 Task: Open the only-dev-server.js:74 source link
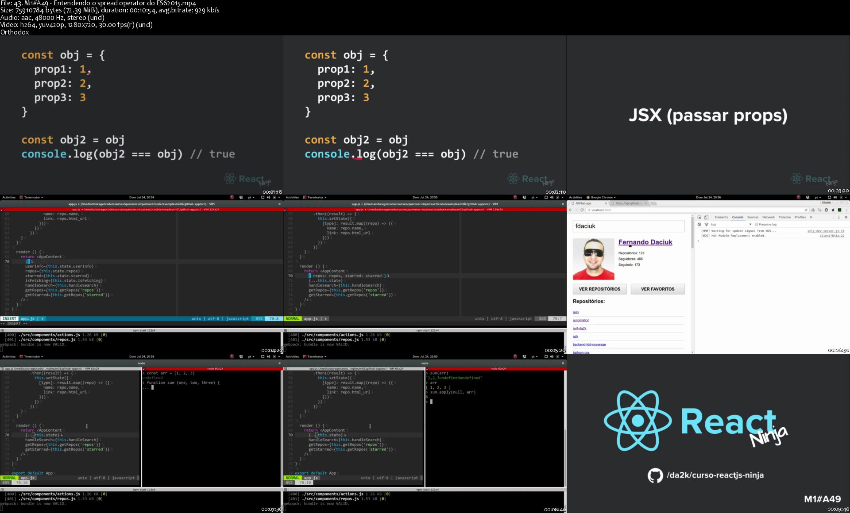pyautogui.click(x=825, y=231)
